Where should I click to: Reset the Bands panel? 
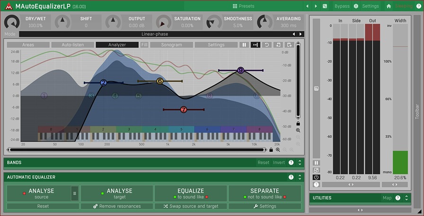click(263, 162)
